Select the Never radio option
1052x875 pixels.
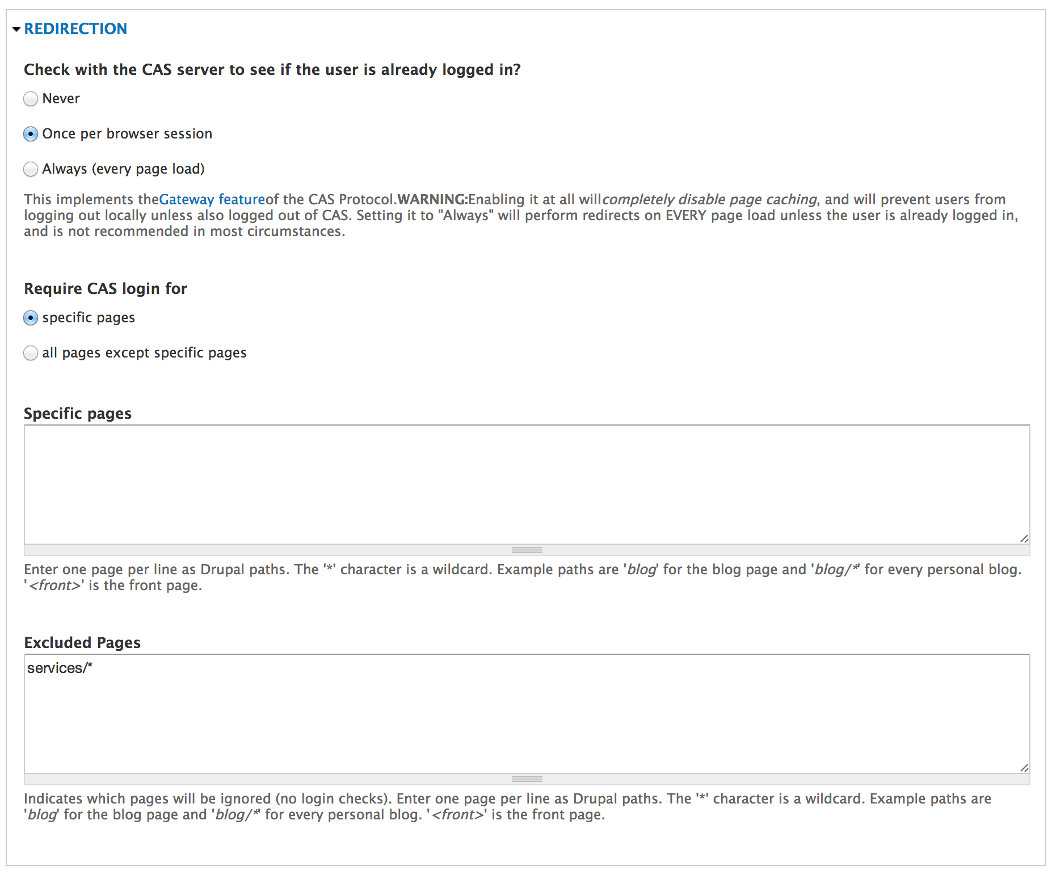point(31,99)
